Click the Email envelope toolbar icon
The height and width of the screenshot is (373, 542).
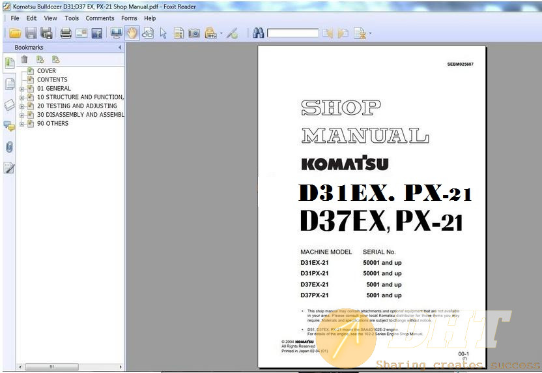(x=81, y=33)
